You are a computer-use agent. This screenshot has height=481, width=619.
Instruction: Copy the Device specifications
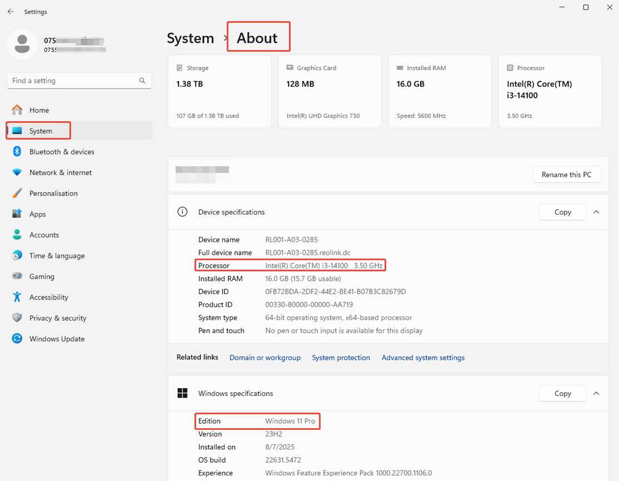[x=562, y=212]
